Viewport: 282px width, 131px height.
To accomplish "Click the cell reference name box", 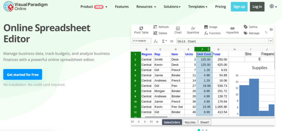I will click(x=142, y=41).
